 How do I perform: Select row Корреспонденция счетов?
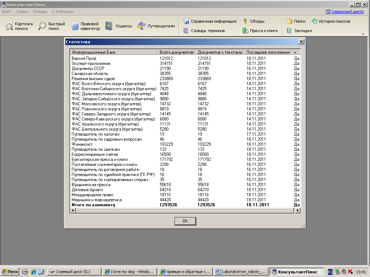(x=185, y=154)
